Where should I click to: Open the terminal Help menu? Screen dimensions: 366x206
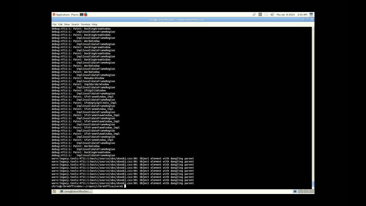[95, 24]
